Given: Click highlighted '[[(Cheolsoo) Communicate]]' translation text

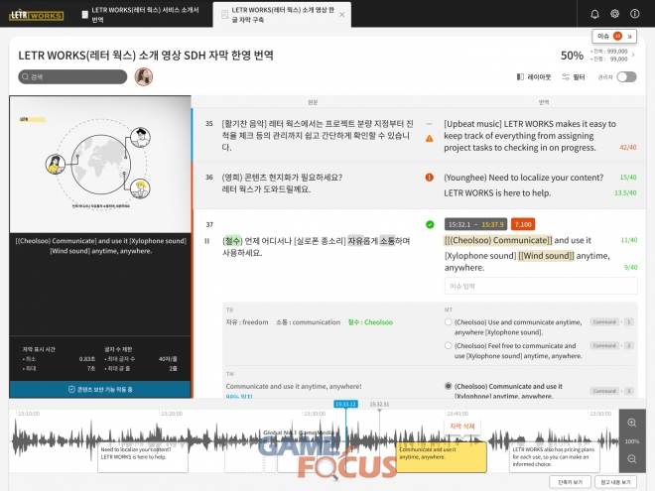Looking at the screenshot, I should (498, 240).
